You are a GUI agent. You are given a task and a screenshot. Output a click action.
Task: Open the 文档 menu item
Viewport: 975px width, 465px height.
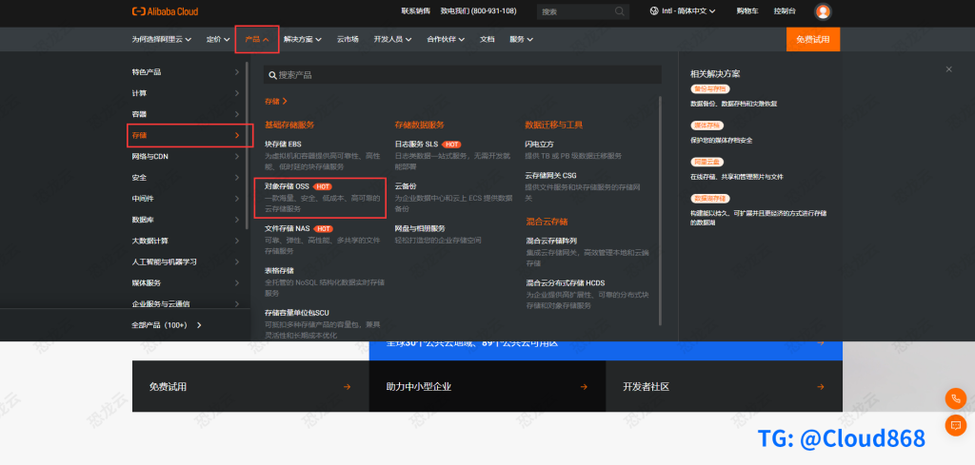pos(487,39)
